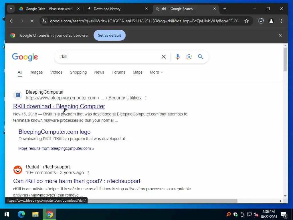Expand the More search filters dropdown
293x220 pixels.
click(157, 72)
